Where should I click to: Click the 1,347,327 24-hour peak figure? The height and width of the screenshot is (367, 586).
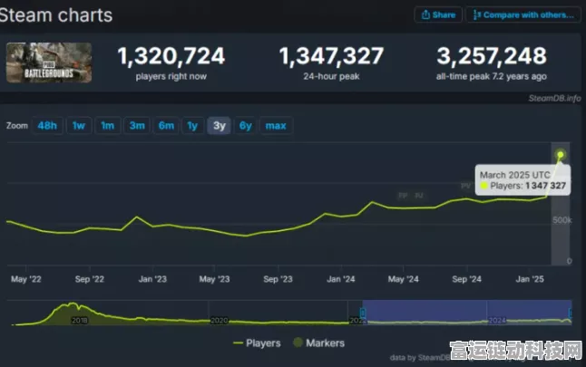[331, 56]
